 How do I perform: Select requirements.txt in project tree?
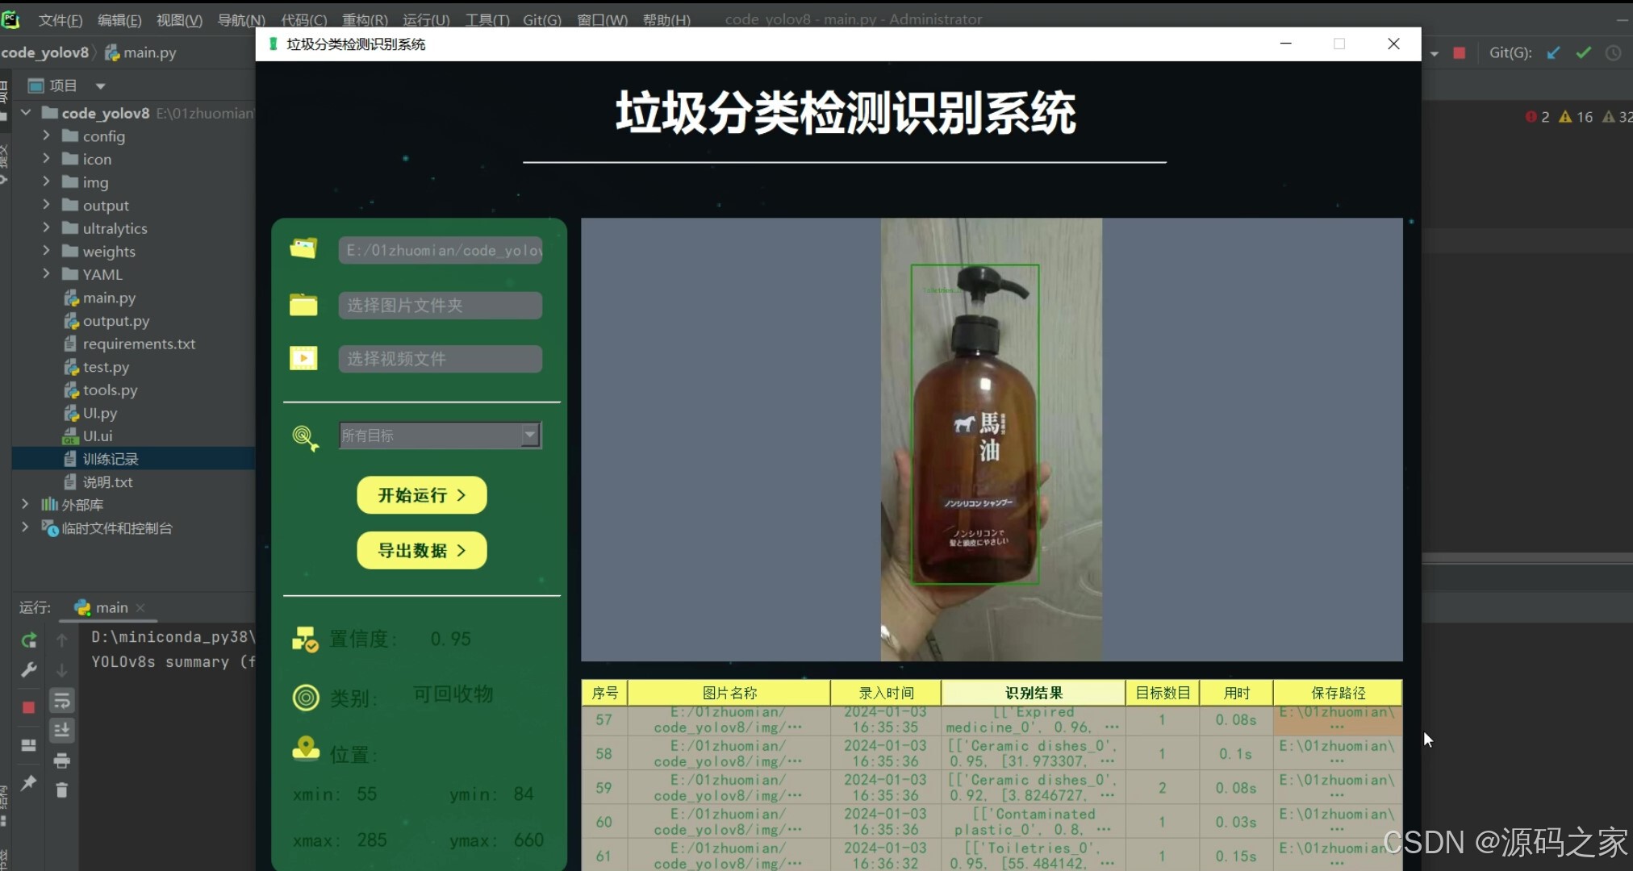(x=139, y=344)
